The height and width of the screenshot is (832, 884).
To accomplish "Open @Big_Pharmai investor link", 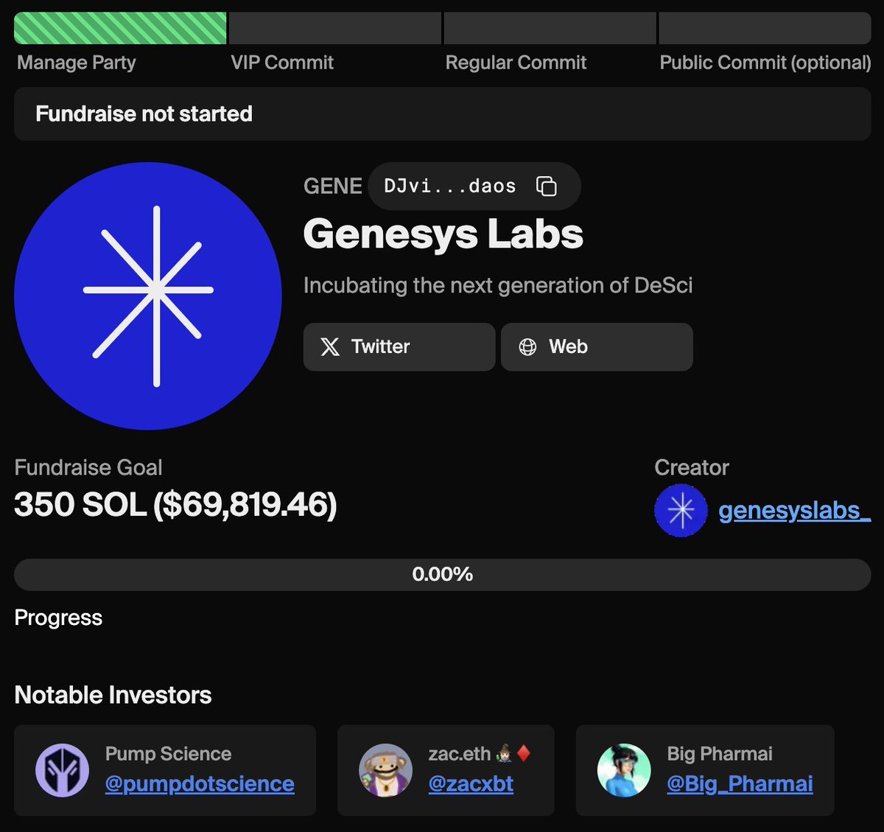I will tap(740, 783).
